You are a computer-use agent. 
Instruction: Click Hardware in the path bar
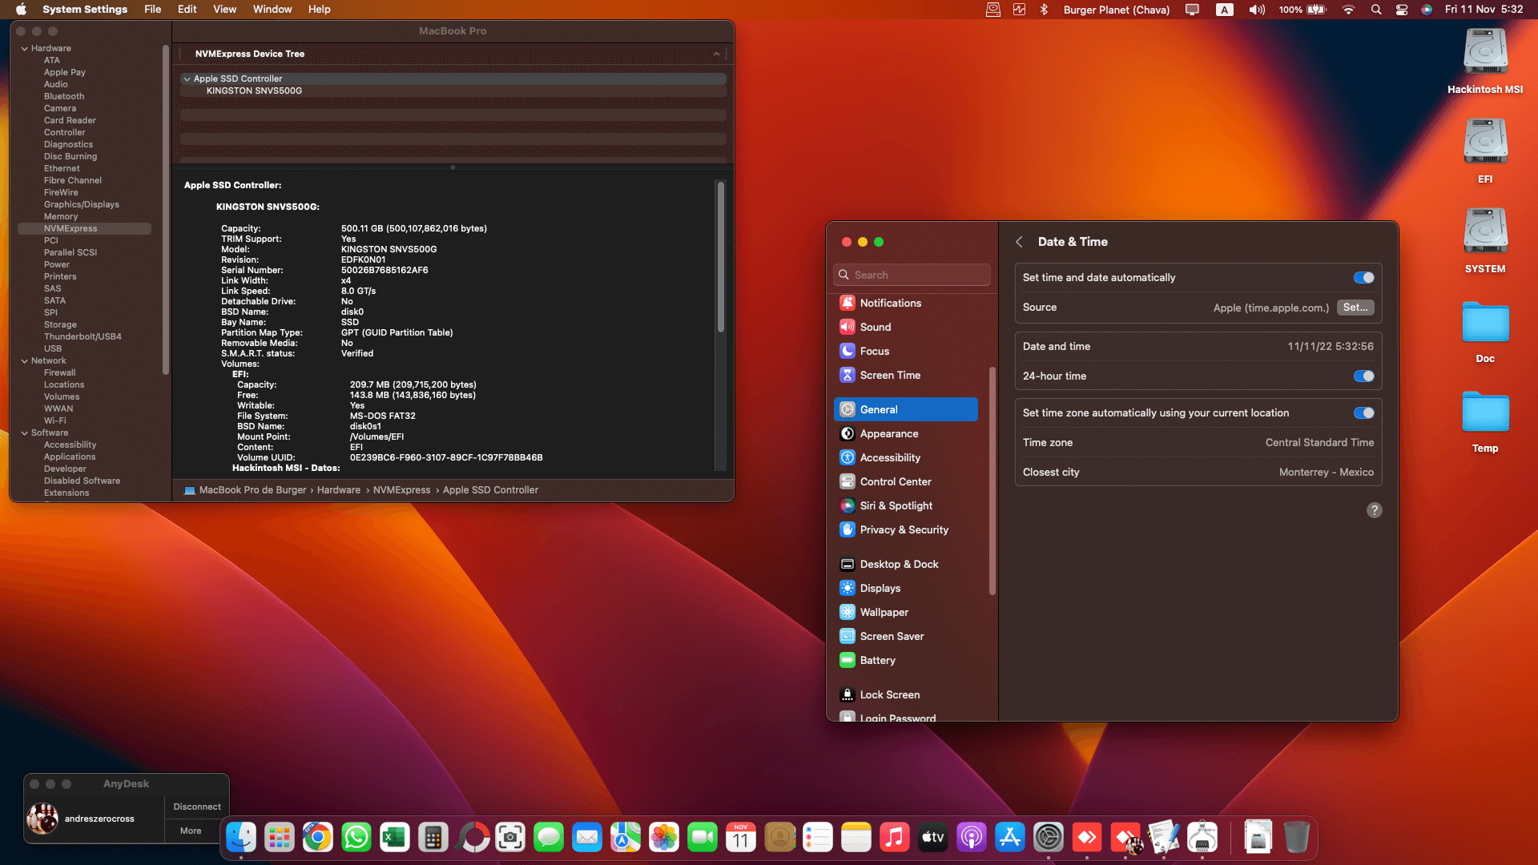338,490
